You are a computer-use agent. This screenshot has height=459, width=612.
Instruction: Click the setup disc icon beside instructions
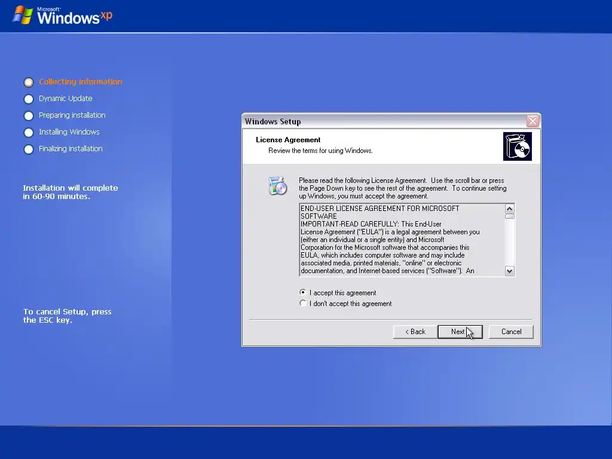(277, 186)
